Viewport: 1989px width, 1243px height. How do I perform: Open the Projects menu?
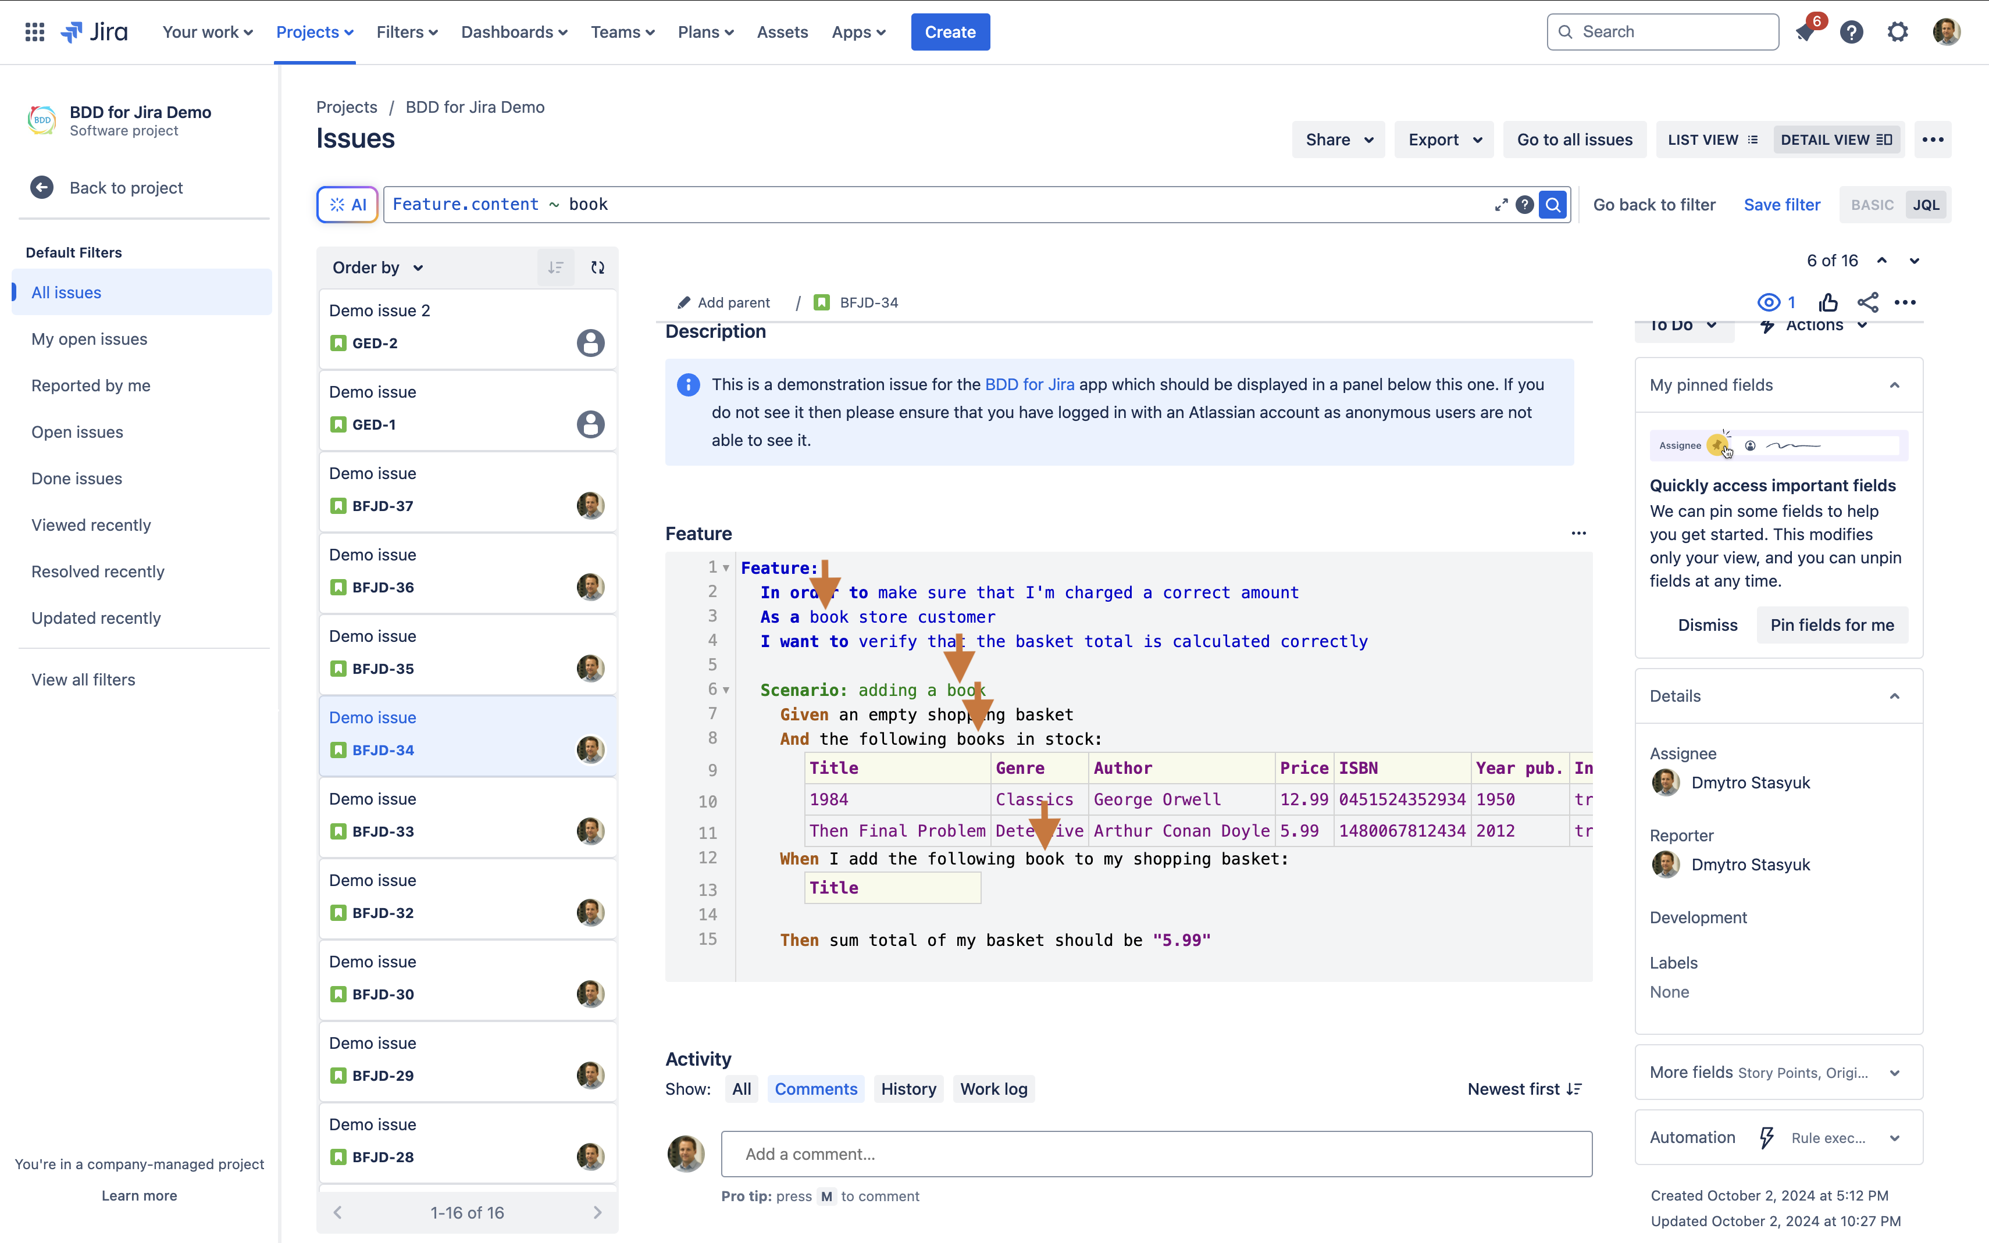[315, 32]
